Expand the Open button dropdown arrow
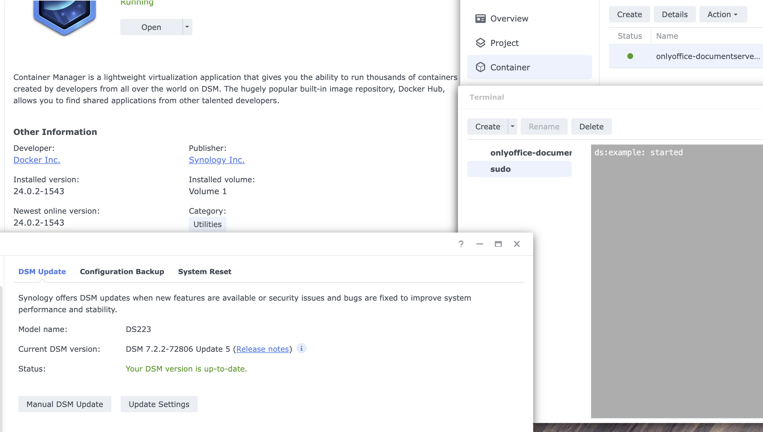 [187, 27]
